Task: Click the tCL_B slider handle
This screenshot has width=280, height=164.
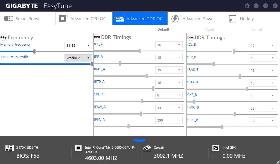Action: tap(234, 52)
